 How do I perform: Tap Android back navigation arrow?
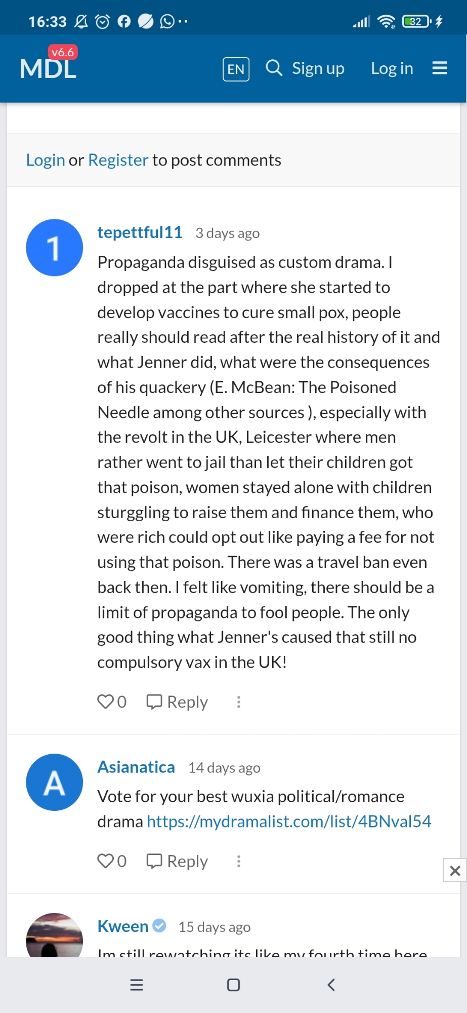tap(331, 985)
